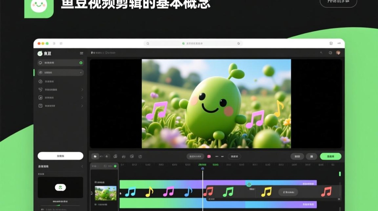The width and height of the screenshot is (378, 211).
Task: Click the green scrollbar thumb beside the timeline
Action: [340, 174]
